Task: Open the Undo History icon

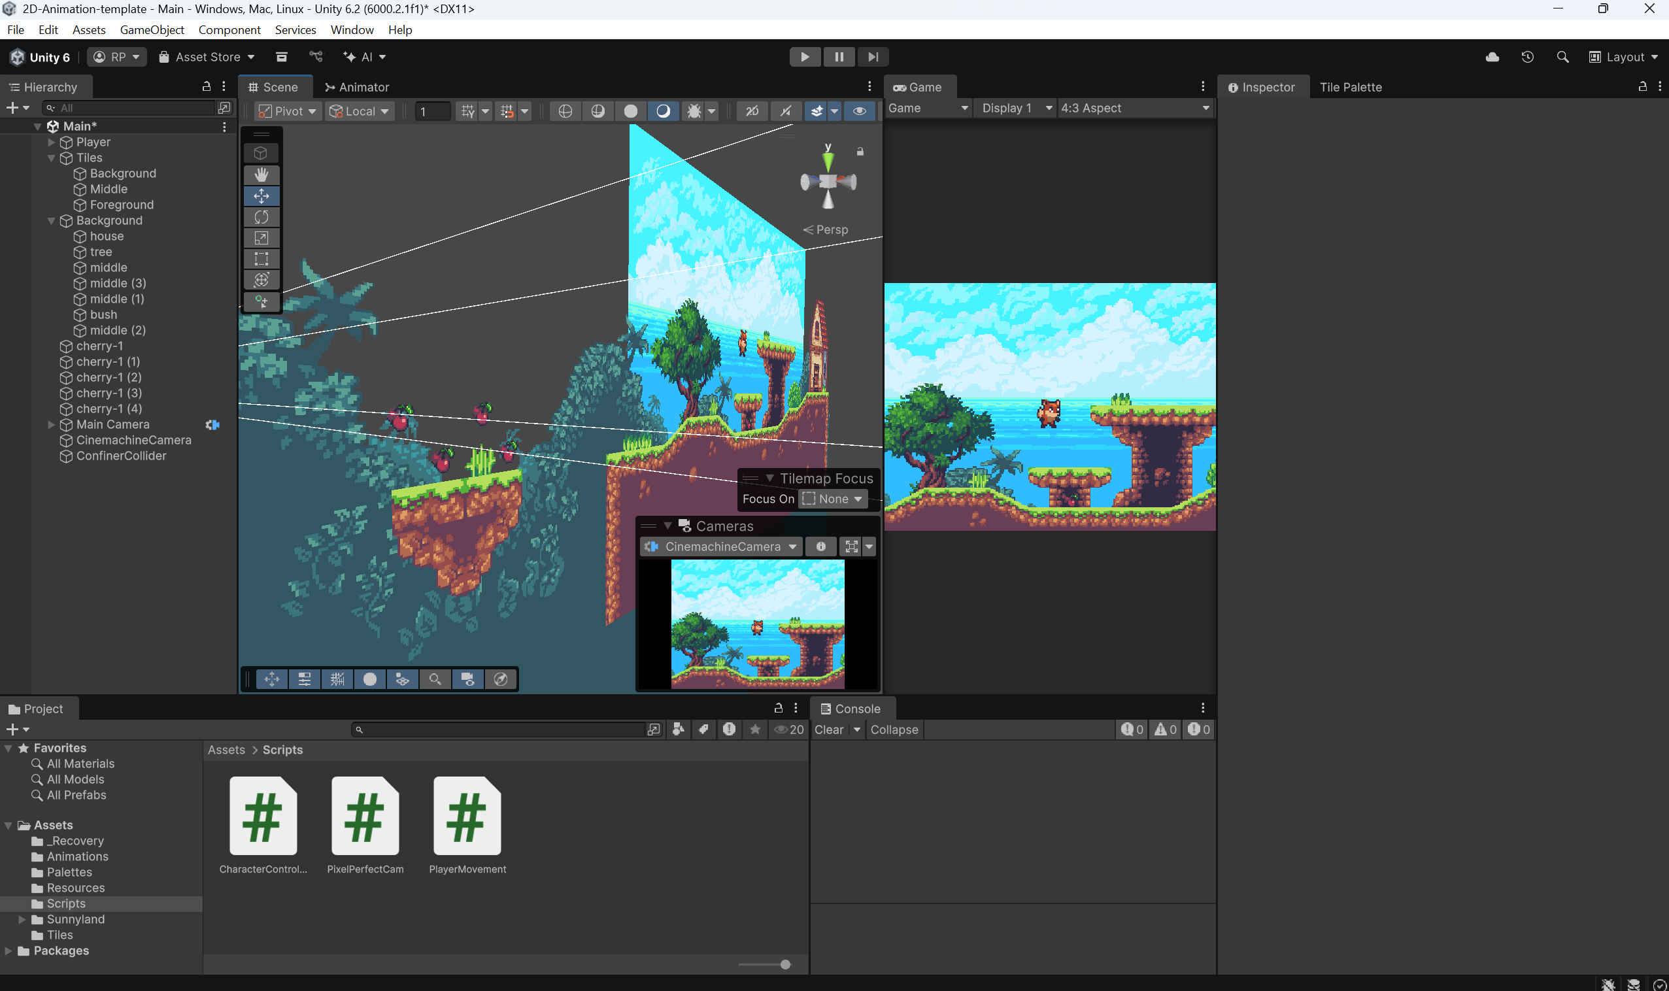Action: (x=1527, y=58)
